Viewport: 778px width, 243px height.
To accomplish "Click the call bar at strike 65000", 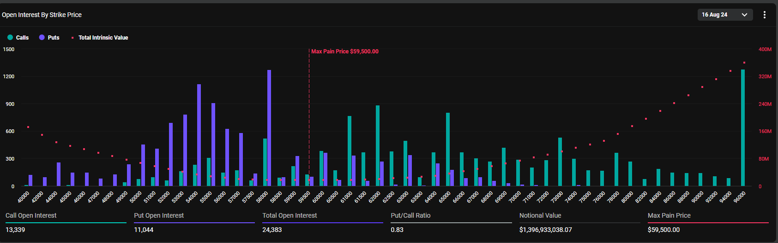I will click(x=448, y=149).
